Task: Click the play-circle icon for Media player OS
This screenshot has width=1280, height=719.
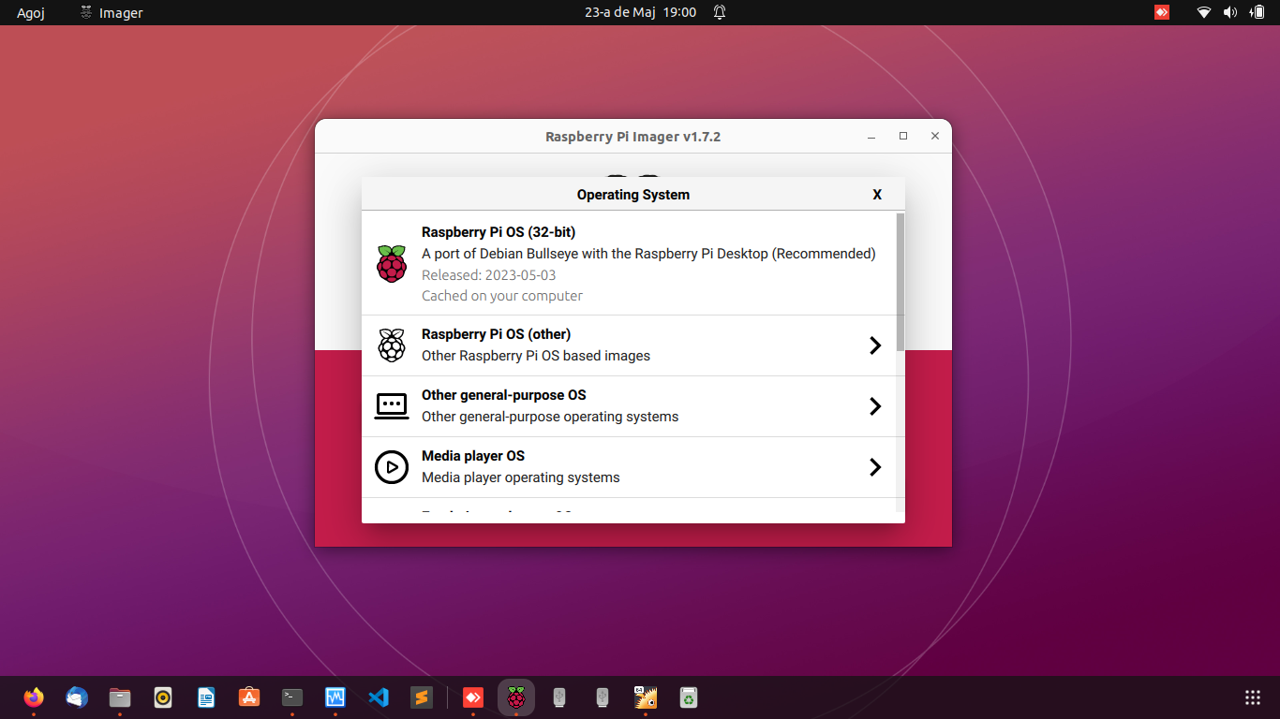Action: click(392, 467)
